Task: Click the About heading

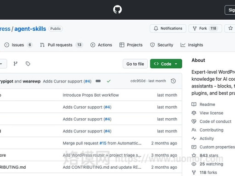Action: [198, 60]
